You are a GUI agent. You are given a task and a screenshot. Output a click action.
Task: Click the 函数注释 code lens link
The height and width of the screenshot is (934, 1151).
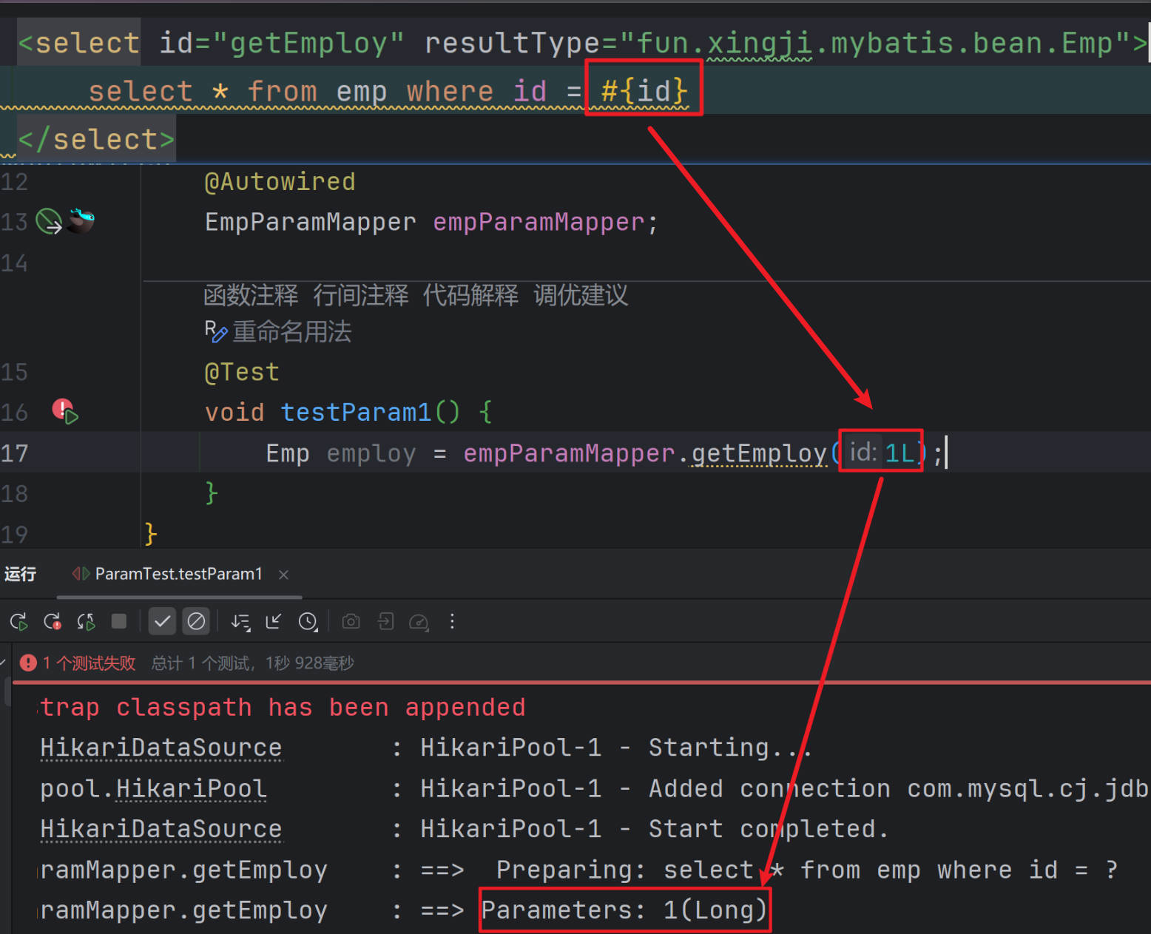point(251,296)
